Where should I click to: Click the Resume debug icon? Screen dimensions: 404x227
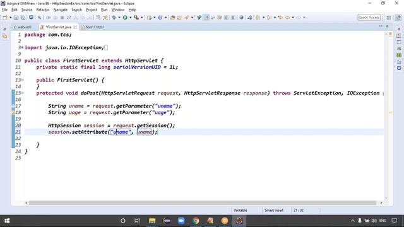49,18
